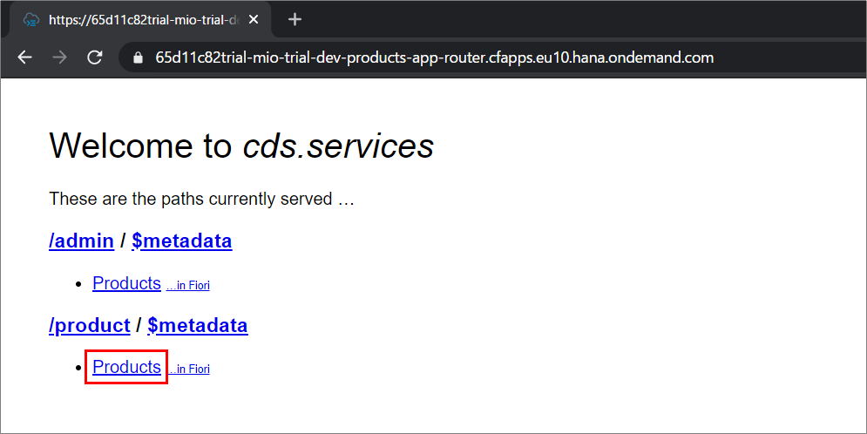The width and height of the screenshot is (867, 434).
Task: Click the cloud favicon on the tab
Action: (x=31, y=20)
